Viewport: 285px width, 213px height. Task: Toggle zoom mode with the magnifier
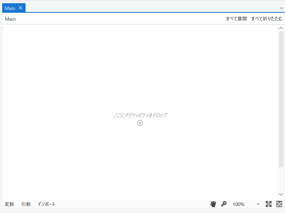click(x=224, y=204)
